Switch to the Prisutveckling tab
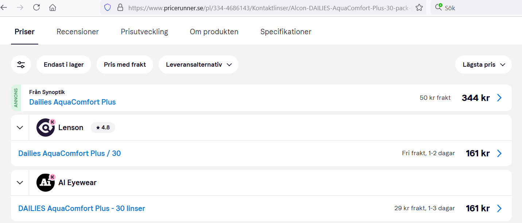The image size is (522, 223). (144, 32)
